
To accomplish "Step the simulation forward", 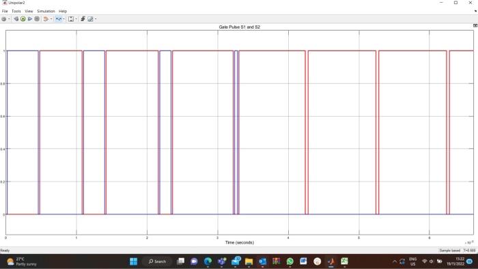I will 30,19.
